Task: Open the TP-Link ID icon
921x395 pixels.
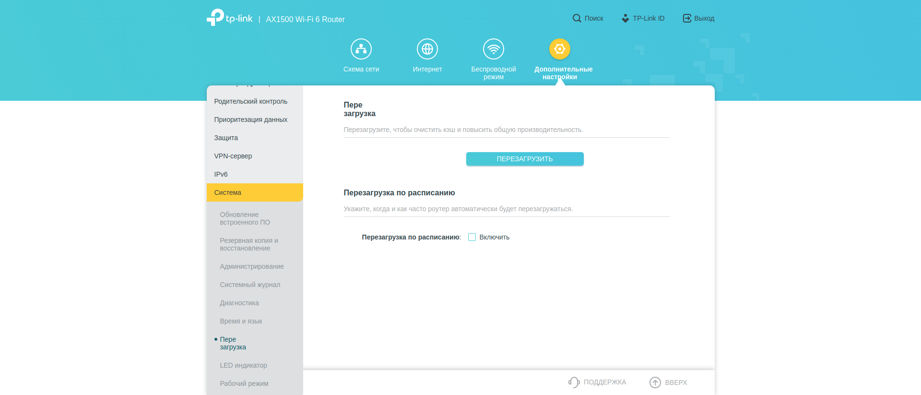Action: [625, 18]
